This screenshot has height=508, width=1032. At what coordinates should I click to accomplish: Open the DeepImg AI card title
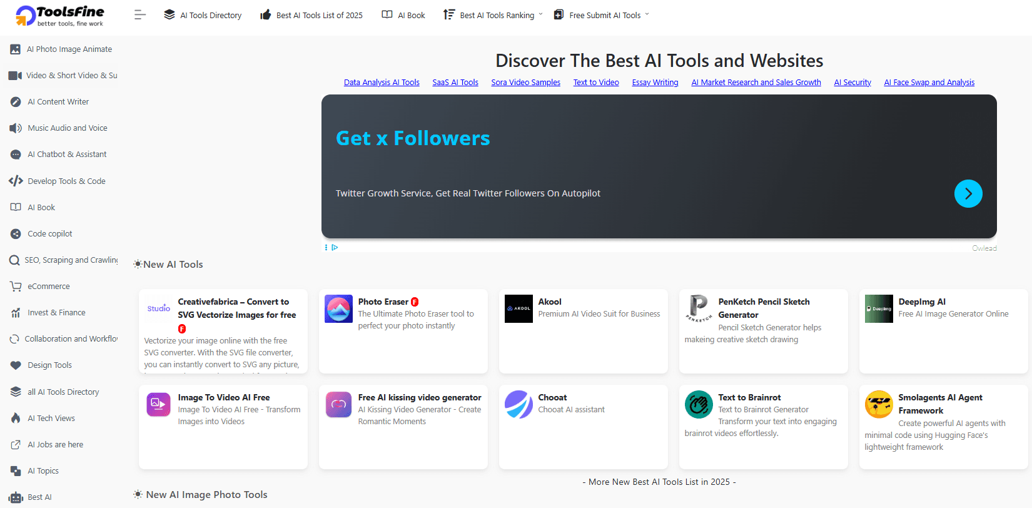pos(922,302)
